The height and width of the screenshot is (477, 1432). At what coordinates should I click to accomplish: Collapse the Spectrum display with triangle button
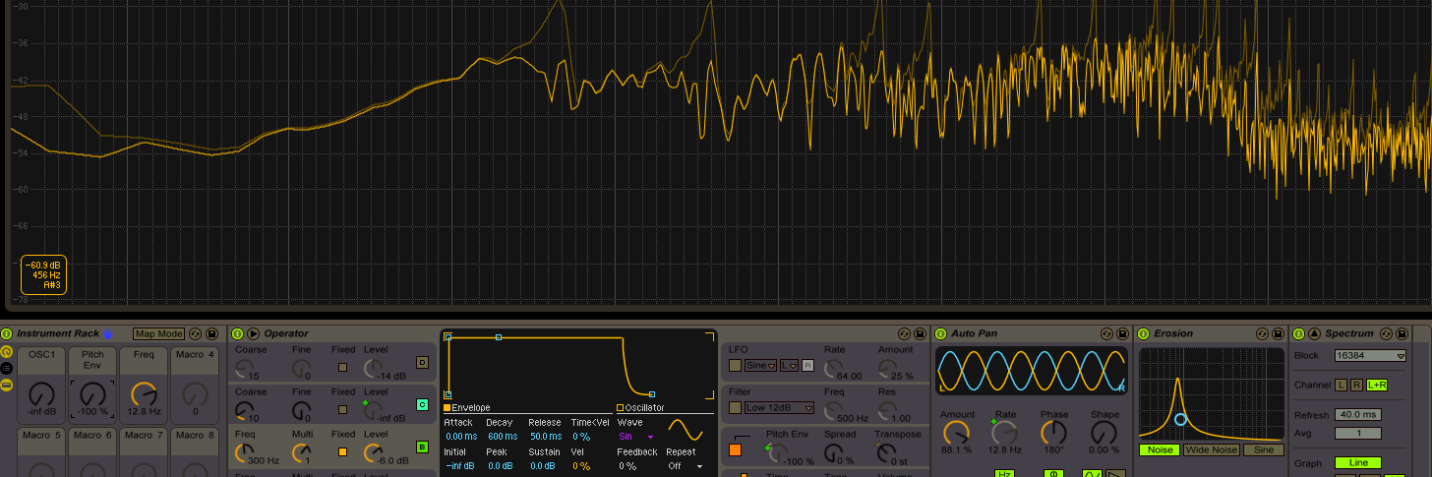1314,333
